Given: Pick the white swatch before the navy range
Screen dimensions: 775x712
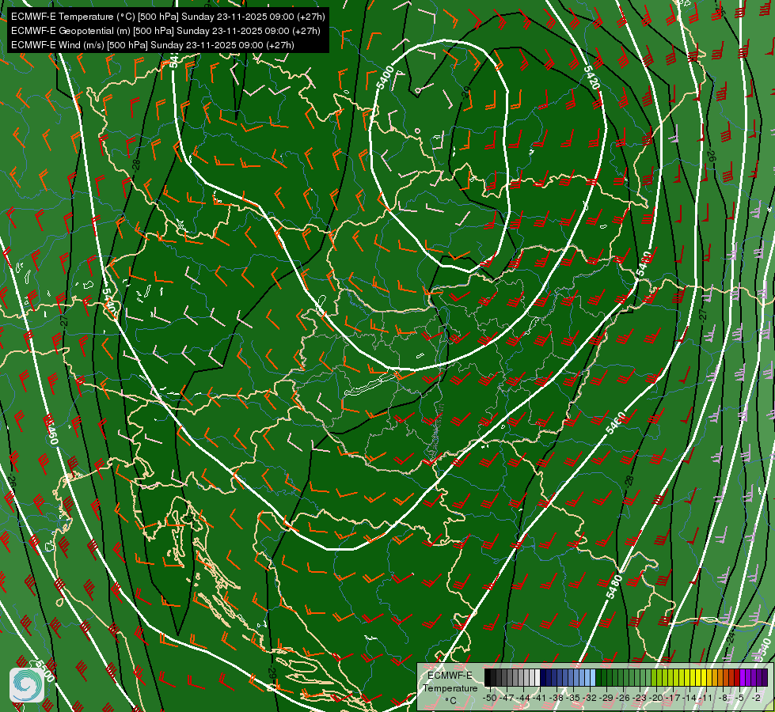Looking at the screenshot, I should (x=538, y=677).
